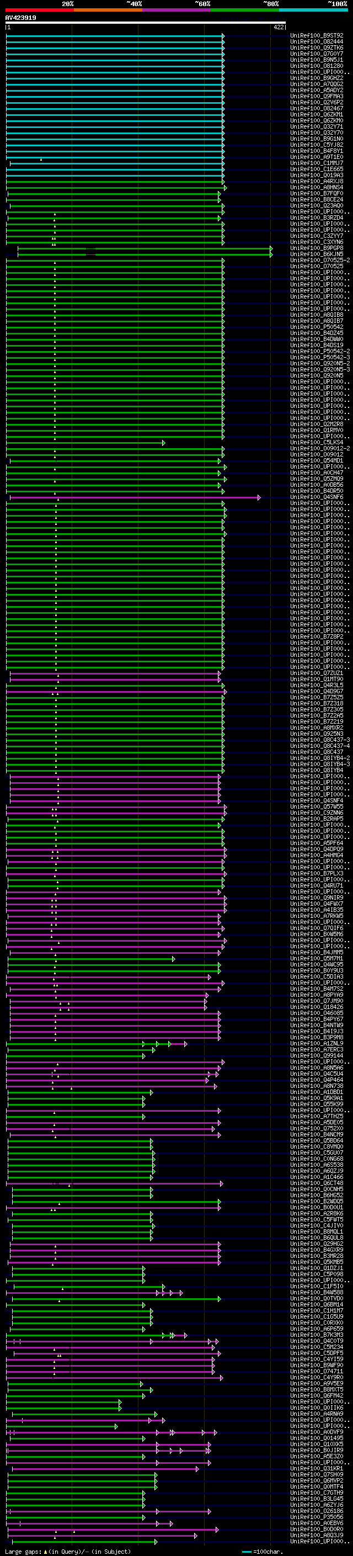Select hit label UniRef100_C1E665
The image size is (353, 1556).
click(x=317, y=169)
